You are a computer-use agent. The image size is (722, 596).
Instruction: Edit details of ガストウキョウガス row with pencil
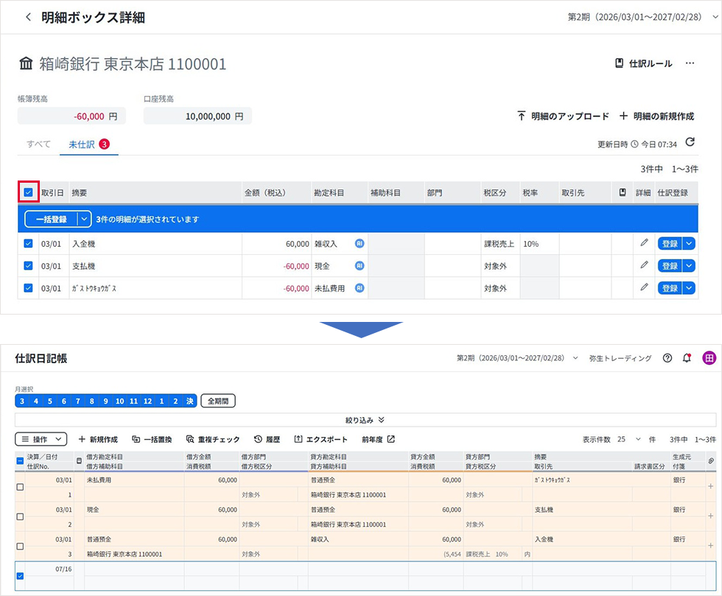(644, 287)
